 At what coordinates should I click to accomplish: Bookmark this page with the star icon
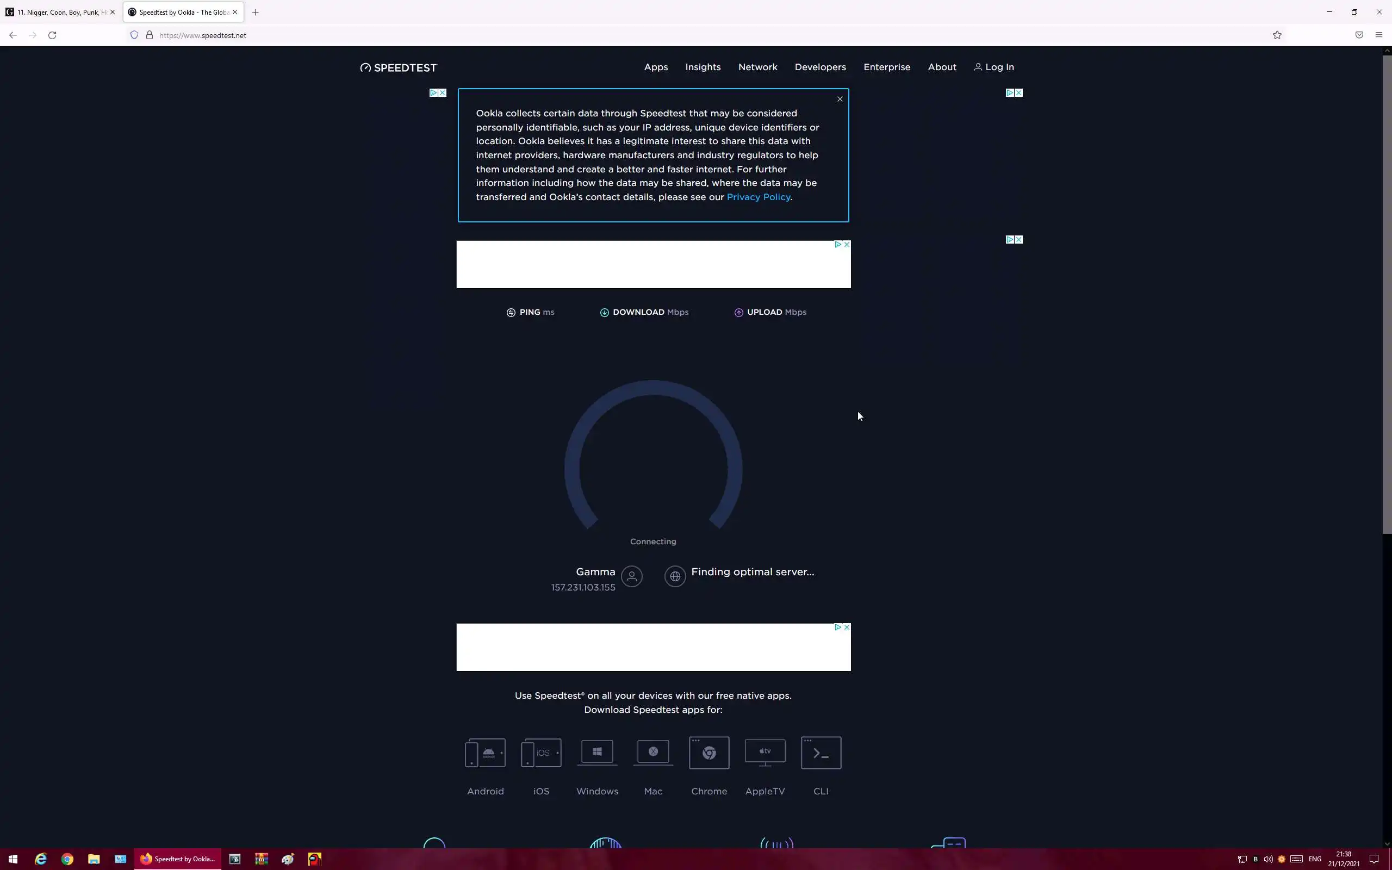point(1277,35)
